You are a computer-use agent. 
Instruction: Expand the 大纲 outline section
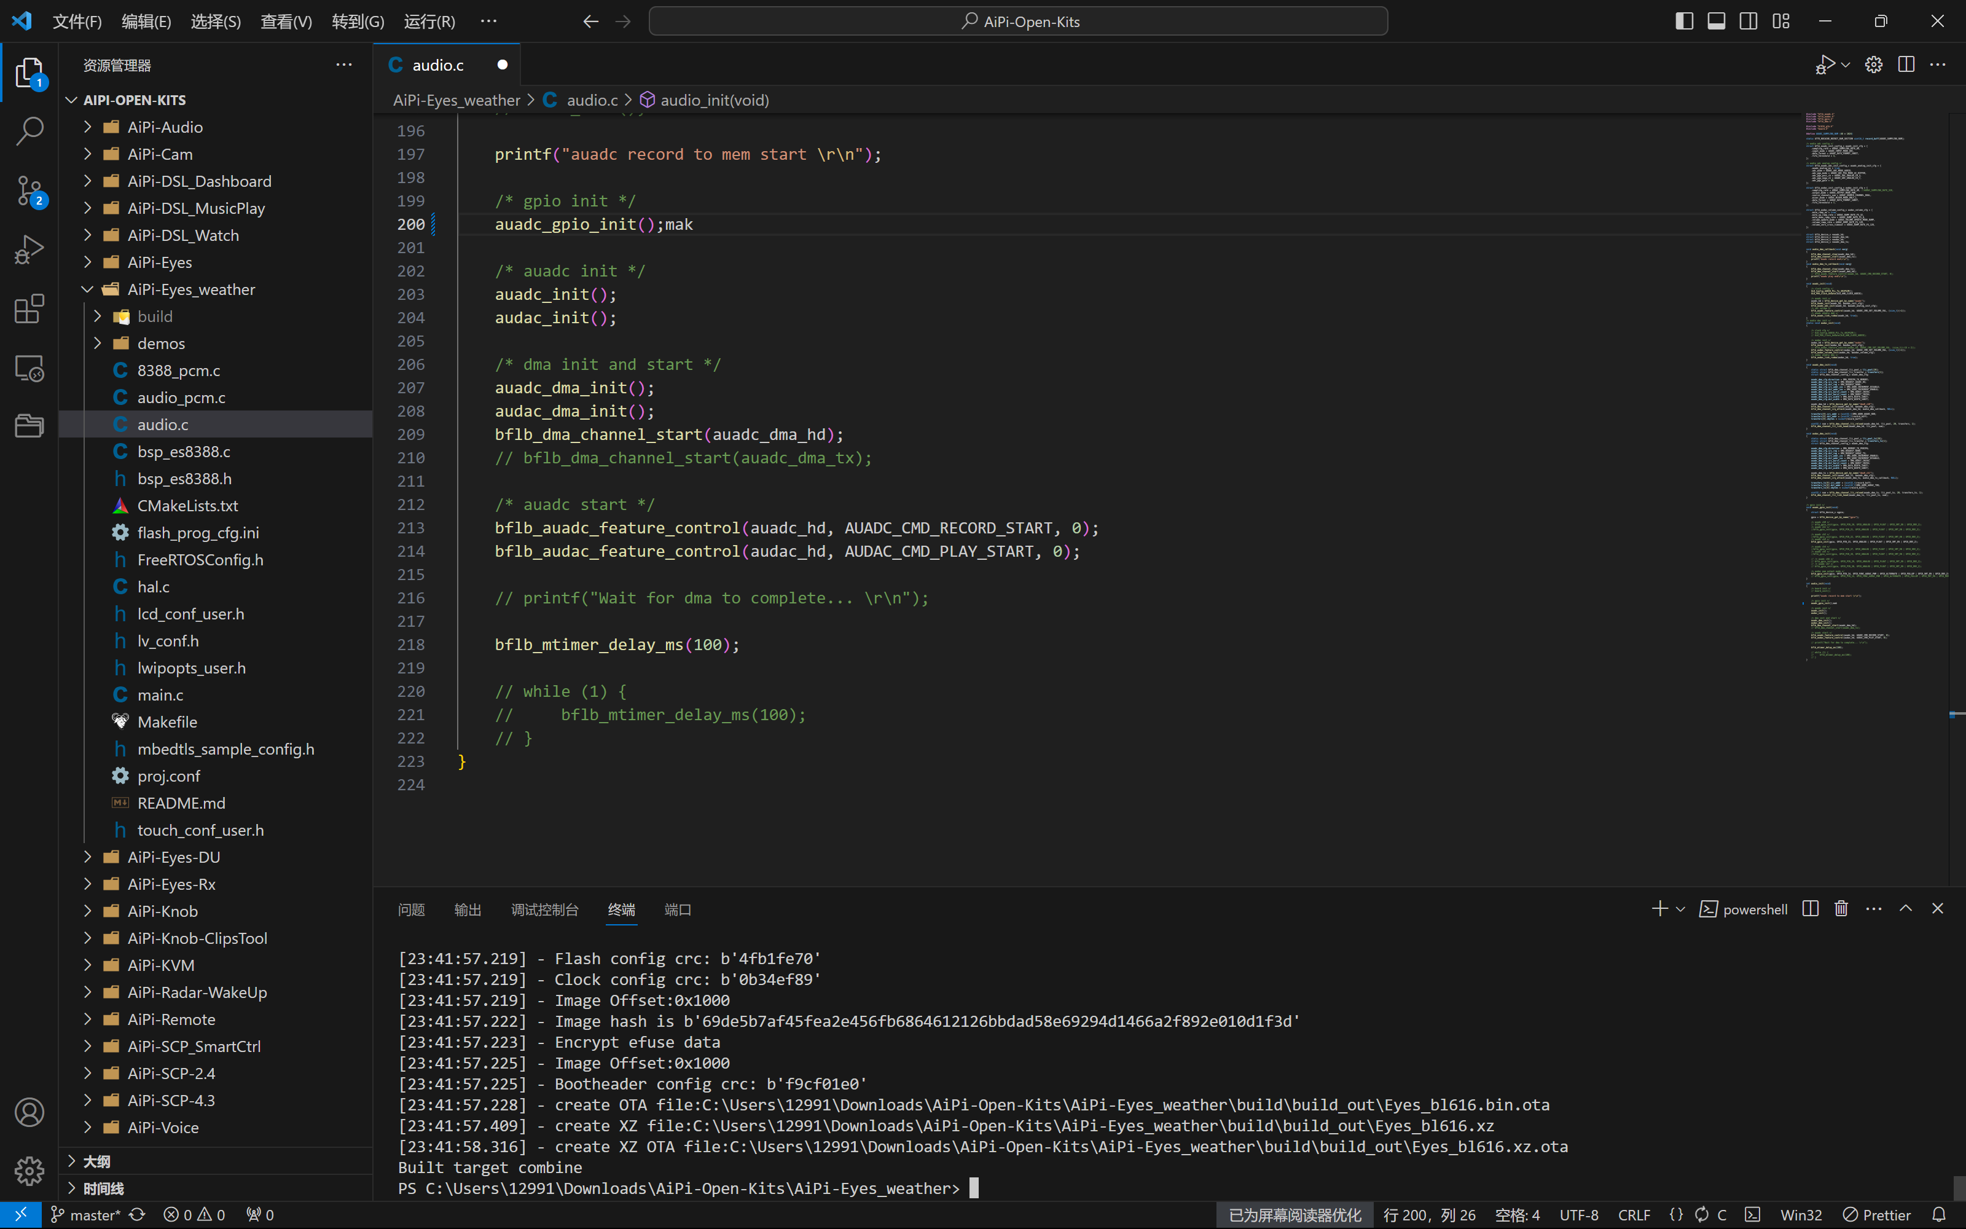(x=216, y=1161)
